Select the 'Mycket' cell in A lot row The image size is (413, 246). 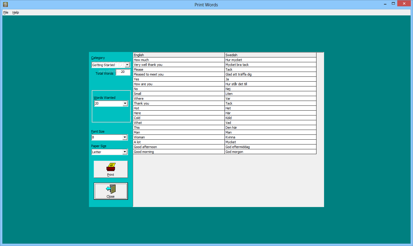pos(270,142)
